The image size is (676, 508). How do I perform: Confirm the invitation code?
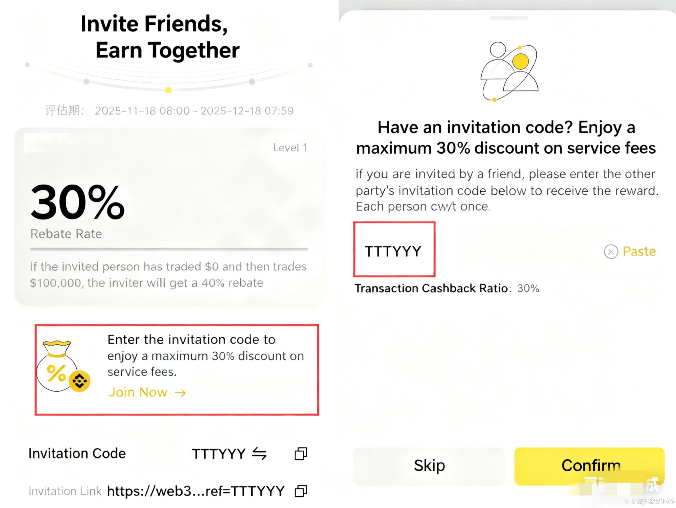pos(590,466)
